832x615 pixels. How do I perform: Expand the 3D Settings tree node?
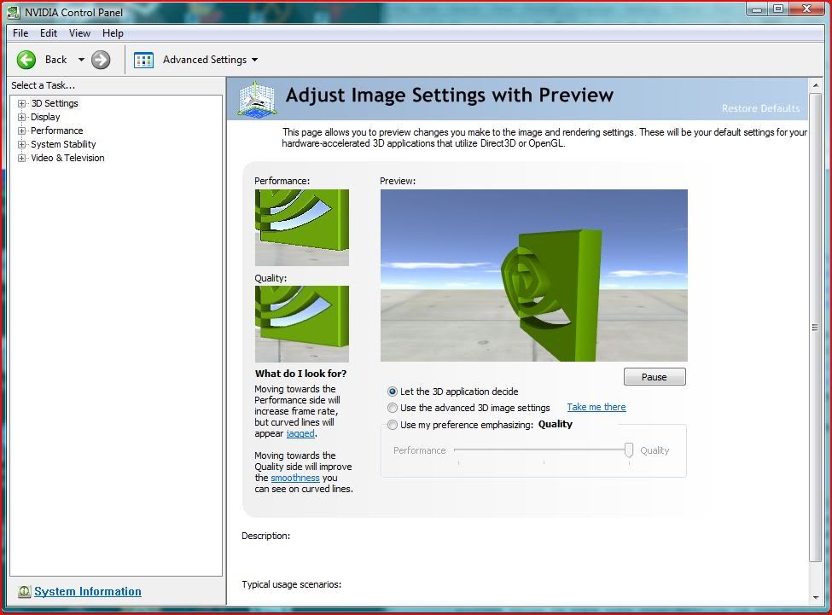(x=21, y=103)
